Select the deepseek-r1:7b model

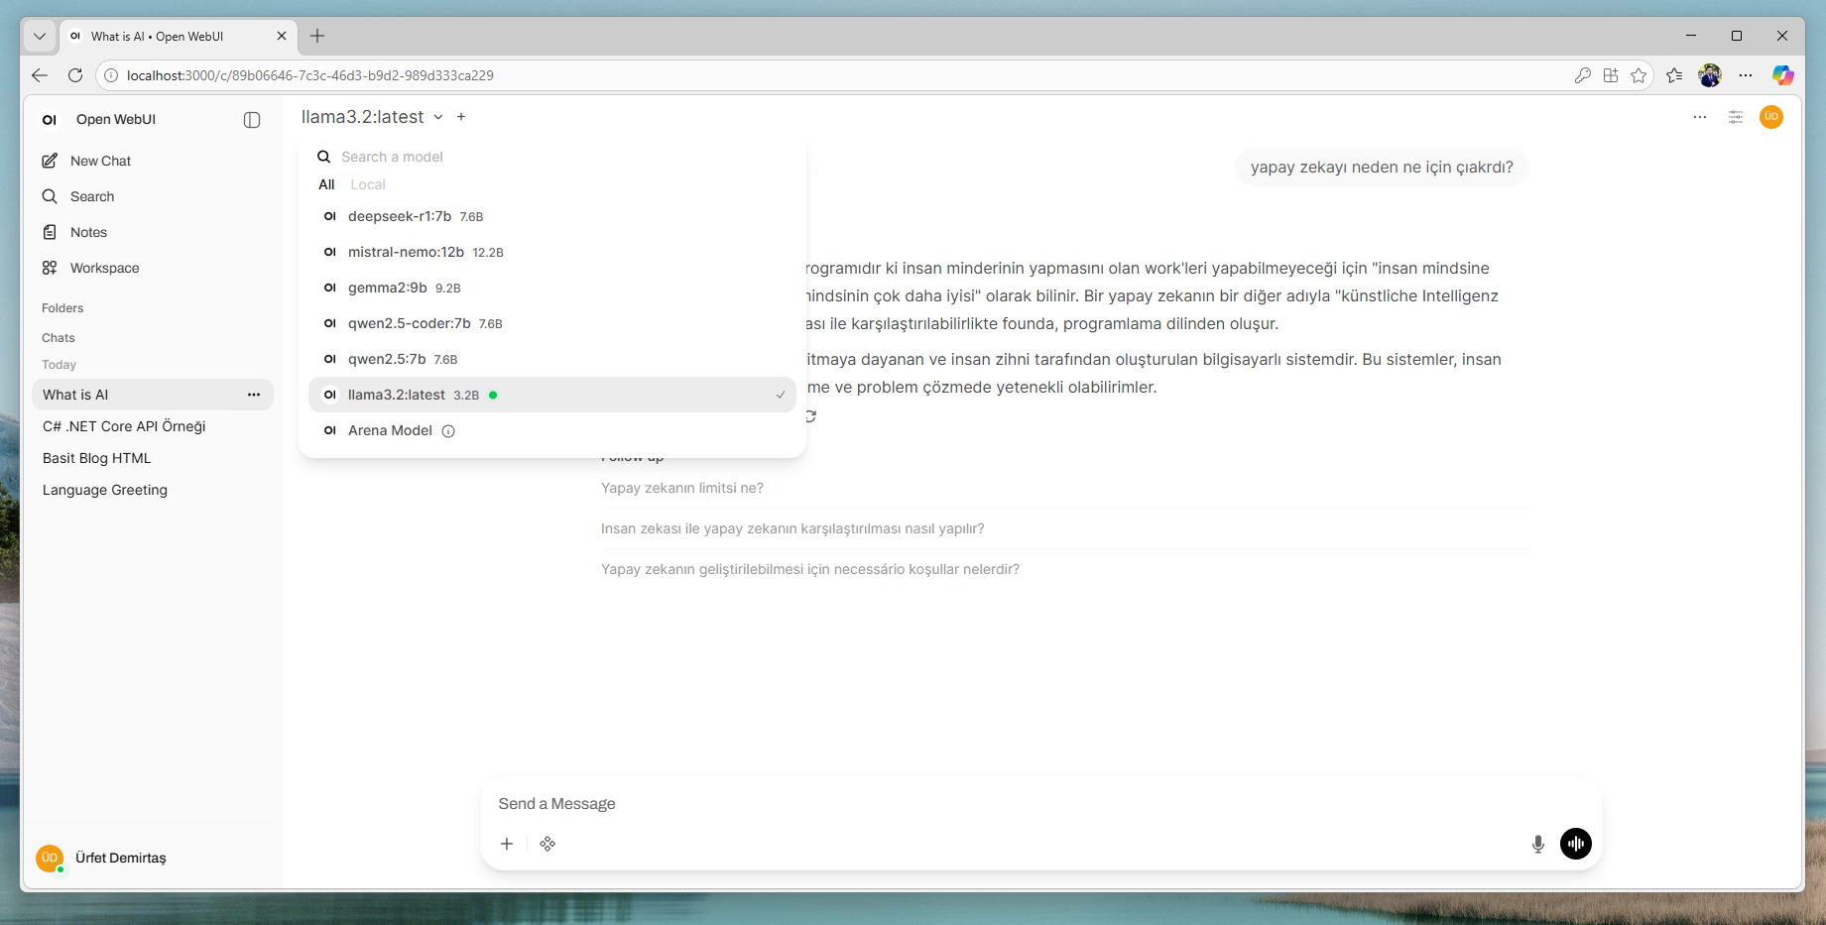pyautogui.click(x=400, y=216)
